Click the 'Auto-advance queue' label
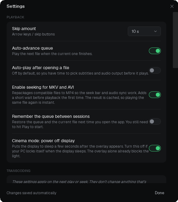 [x=32, y=48]
